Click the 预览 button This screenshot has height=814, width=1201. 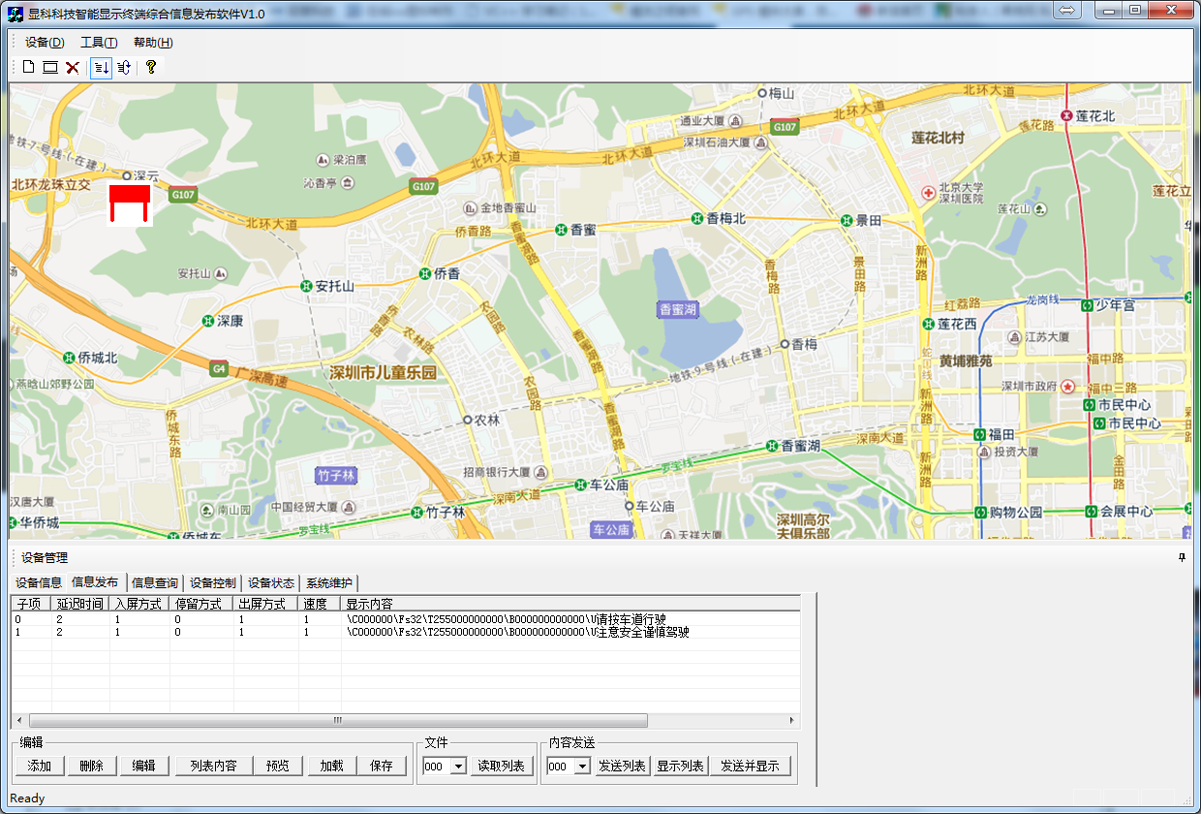[x=278, y=766]
